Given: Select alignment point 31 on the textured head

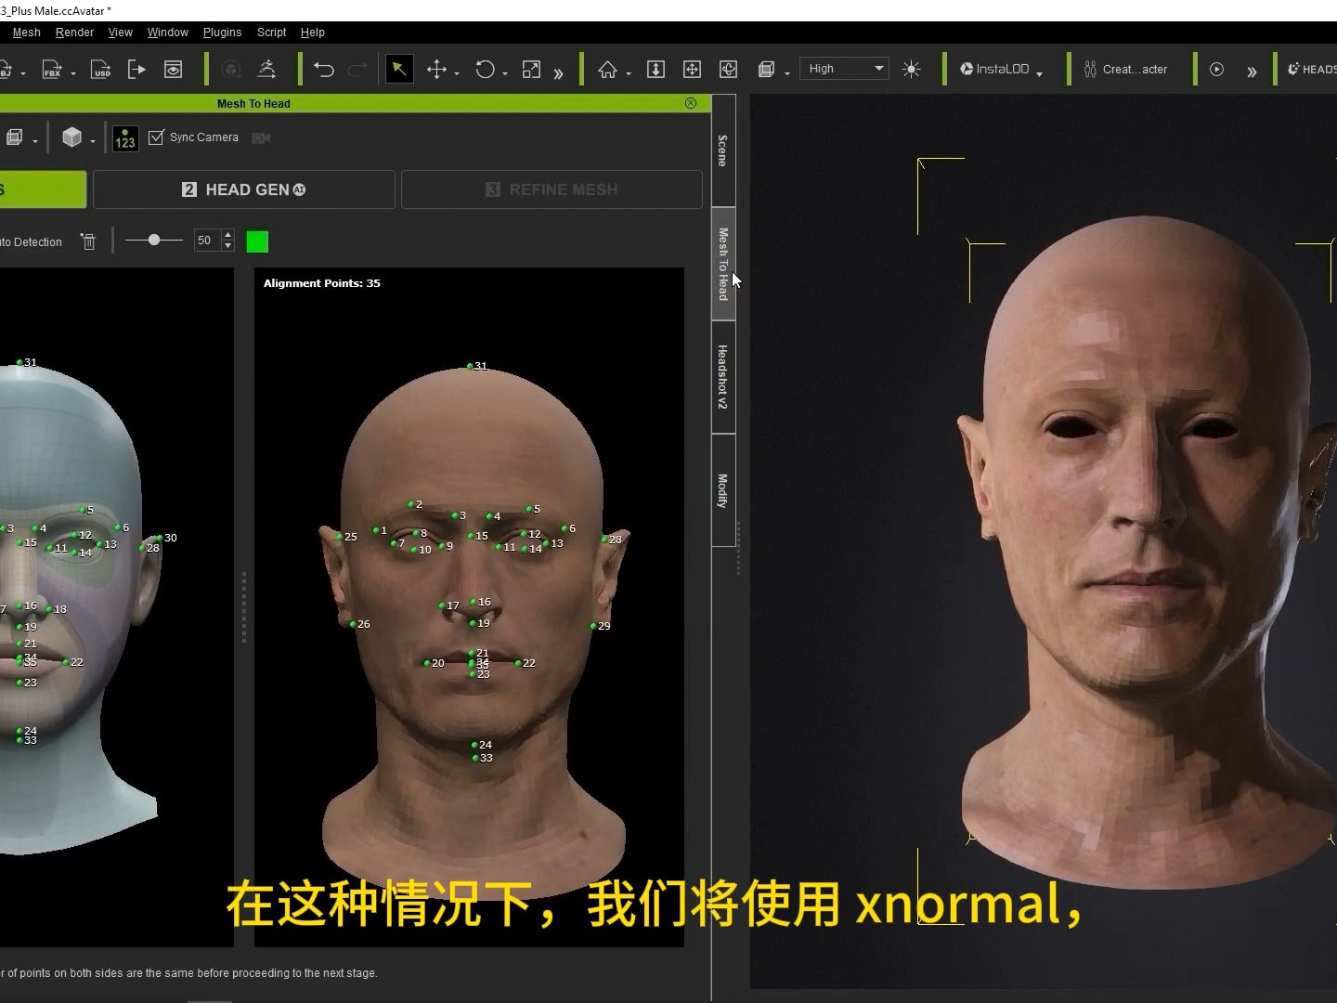Looking at the screenshot, I should (x=470, y=367).
